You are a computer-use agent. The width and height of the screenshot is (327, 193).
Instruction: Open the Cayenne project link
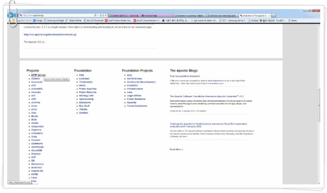[36, 130]
